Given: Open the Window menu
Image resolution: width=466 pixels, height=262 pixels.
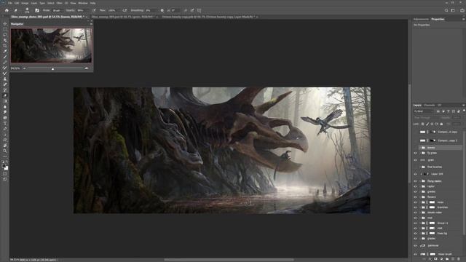Looking at the screenshot, I should [83, 3].
